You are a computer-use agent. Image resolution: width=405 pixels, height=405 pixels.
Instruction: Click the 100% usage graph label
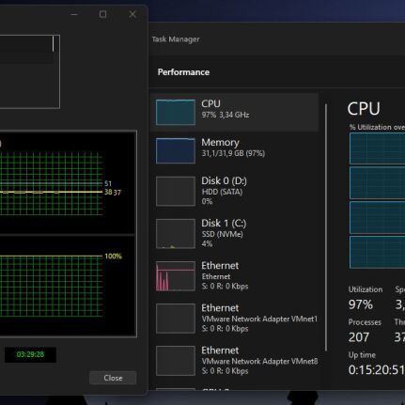[x=113, y=257]
